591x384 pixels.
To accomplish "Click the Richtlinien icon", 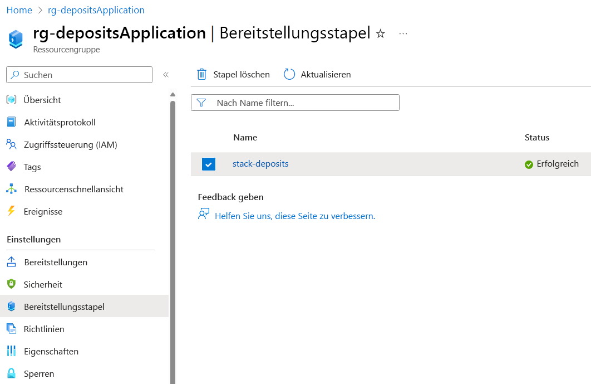I will tap(12, 329).
